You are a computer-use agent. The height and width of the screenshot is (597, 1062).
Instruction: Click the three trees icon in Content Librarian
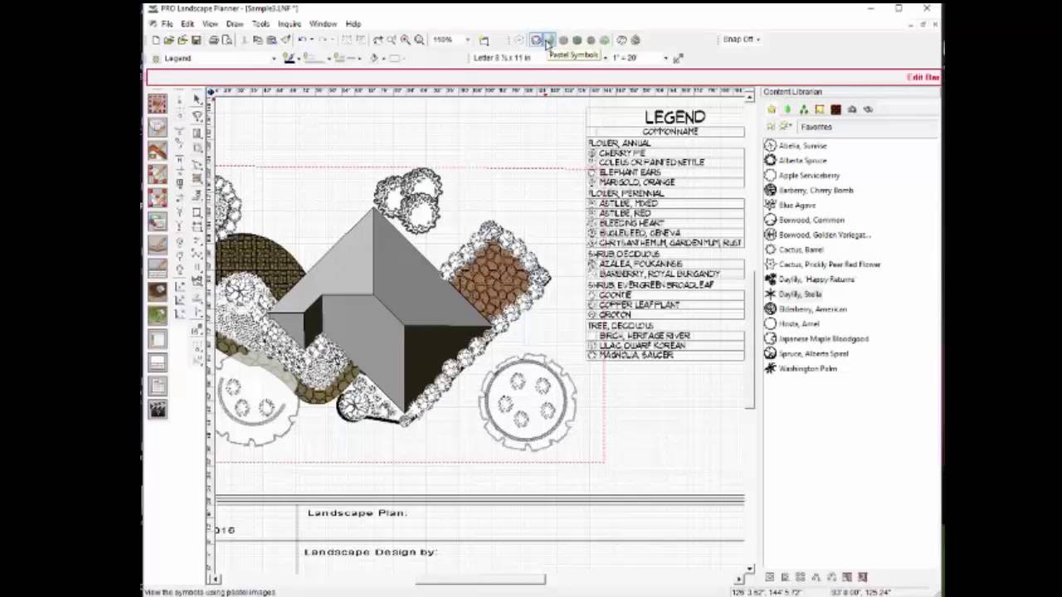(x=803, y=109)
